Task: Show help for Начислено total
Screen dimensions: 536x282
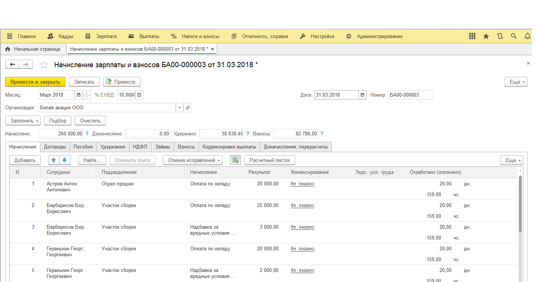Action: [87, 134]
